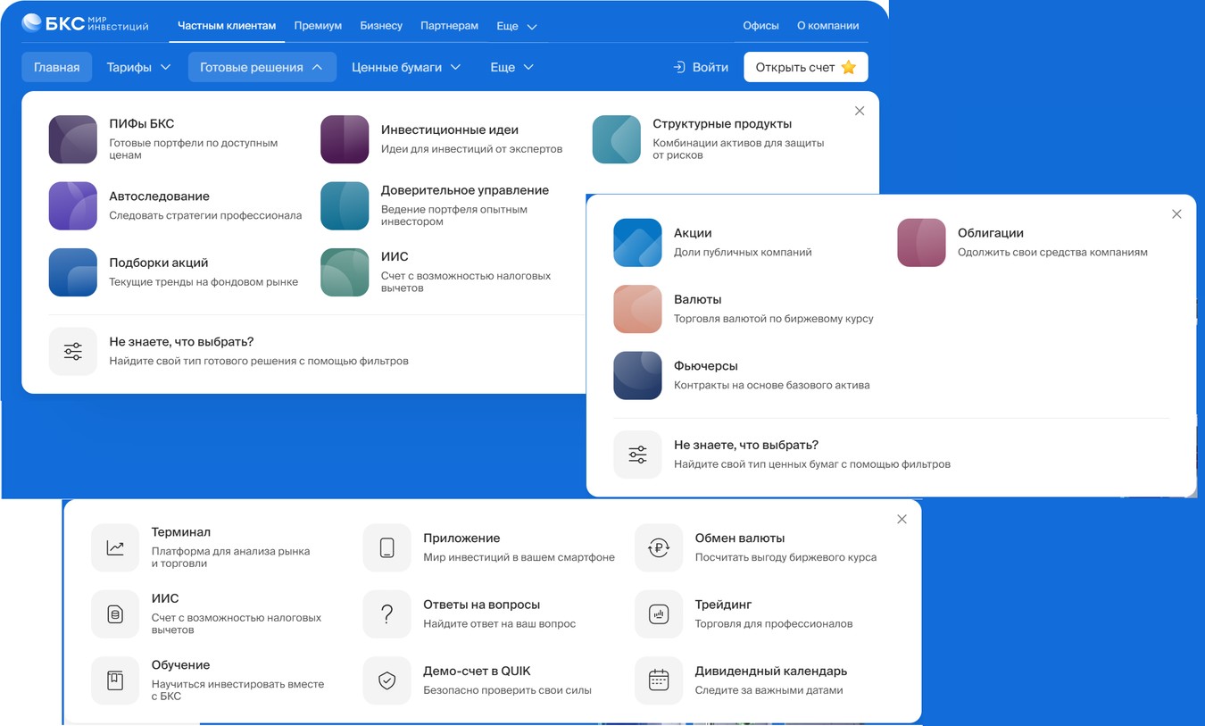Open the Демо-счет в QUIK title link
The height and width of the screenshot is (726, 1205).
[x=478, y=671]
